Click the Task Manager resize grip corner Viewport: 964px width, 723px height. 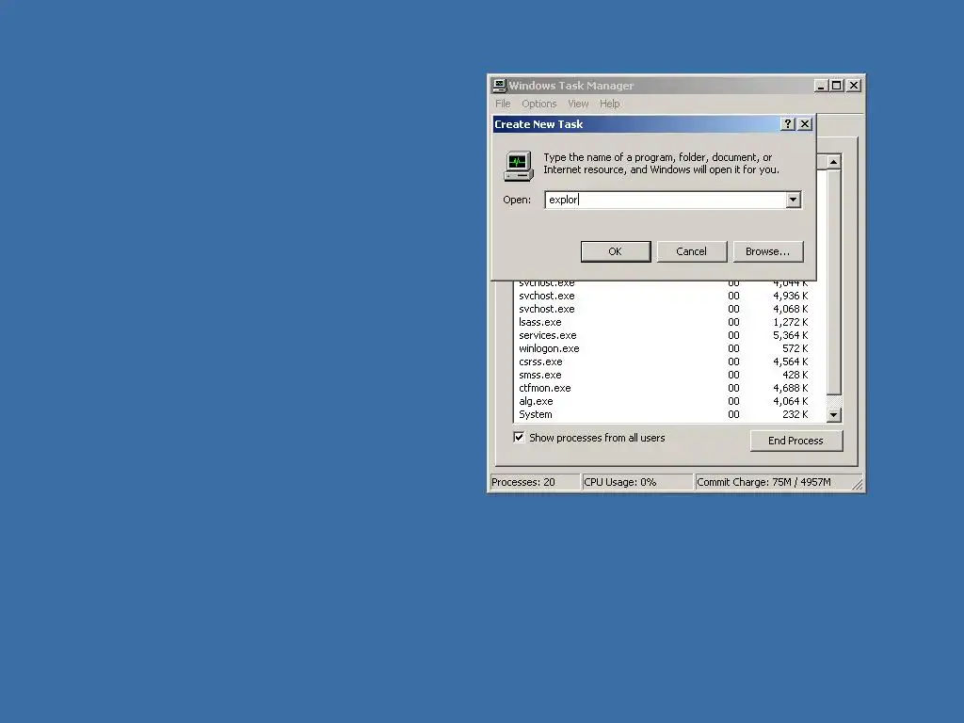pos(857,485)
